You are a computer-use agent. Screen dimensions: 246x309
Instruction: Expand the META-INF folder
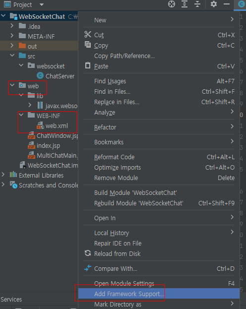pos(12,36)
